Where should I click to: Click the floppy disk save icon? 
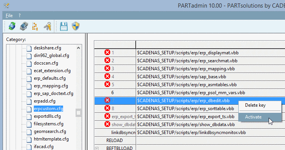tap(64, 26)
